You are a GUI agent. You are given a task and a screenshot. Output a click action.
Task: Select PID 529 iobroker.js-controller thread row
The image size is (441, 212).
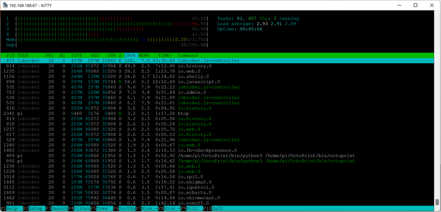click(217, 140)
